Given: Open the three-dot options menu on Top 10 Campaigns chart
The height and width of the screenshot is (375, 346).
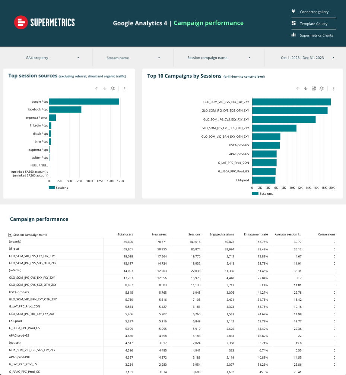Looking at the screenshot, I should point(334,88).
